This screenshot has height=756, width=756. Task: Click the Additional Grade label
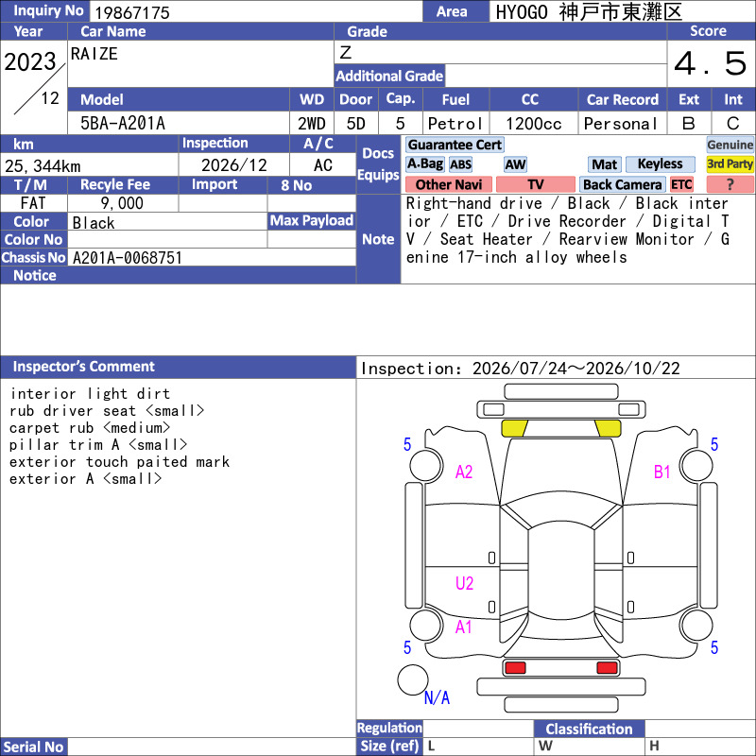[389, 76]
